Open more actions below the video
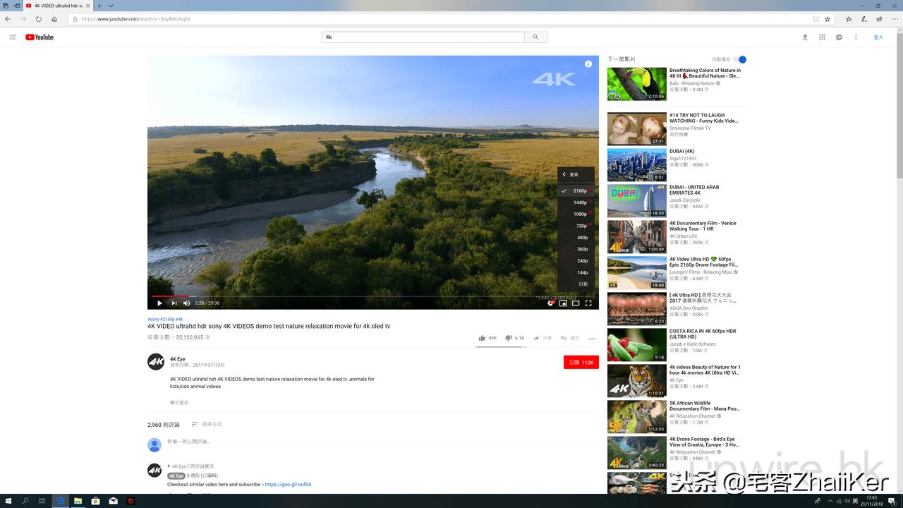 point(592,339)
